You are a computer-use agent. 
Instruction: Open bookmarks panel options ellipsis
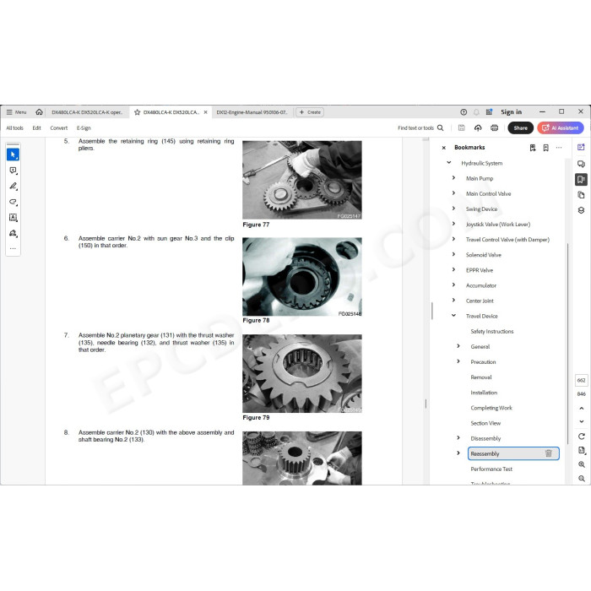(559, 148)
